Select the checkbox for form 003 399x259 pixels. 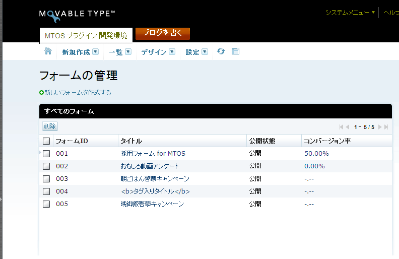point(46,179)
